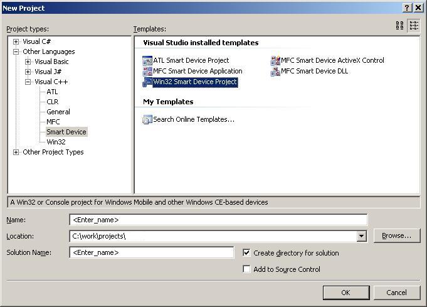
Task: Click the Win32 Smart Device Project icon
Action: [x=147, y=82]
